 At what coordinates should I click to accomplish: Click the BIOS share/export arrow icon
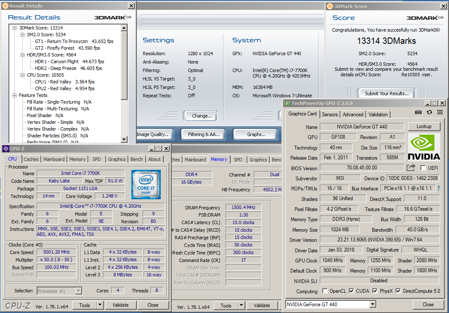point(411,168)
